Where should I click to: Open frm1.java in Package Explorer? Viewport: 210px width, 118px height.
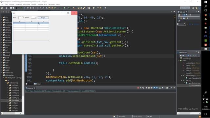pos(15,85)
